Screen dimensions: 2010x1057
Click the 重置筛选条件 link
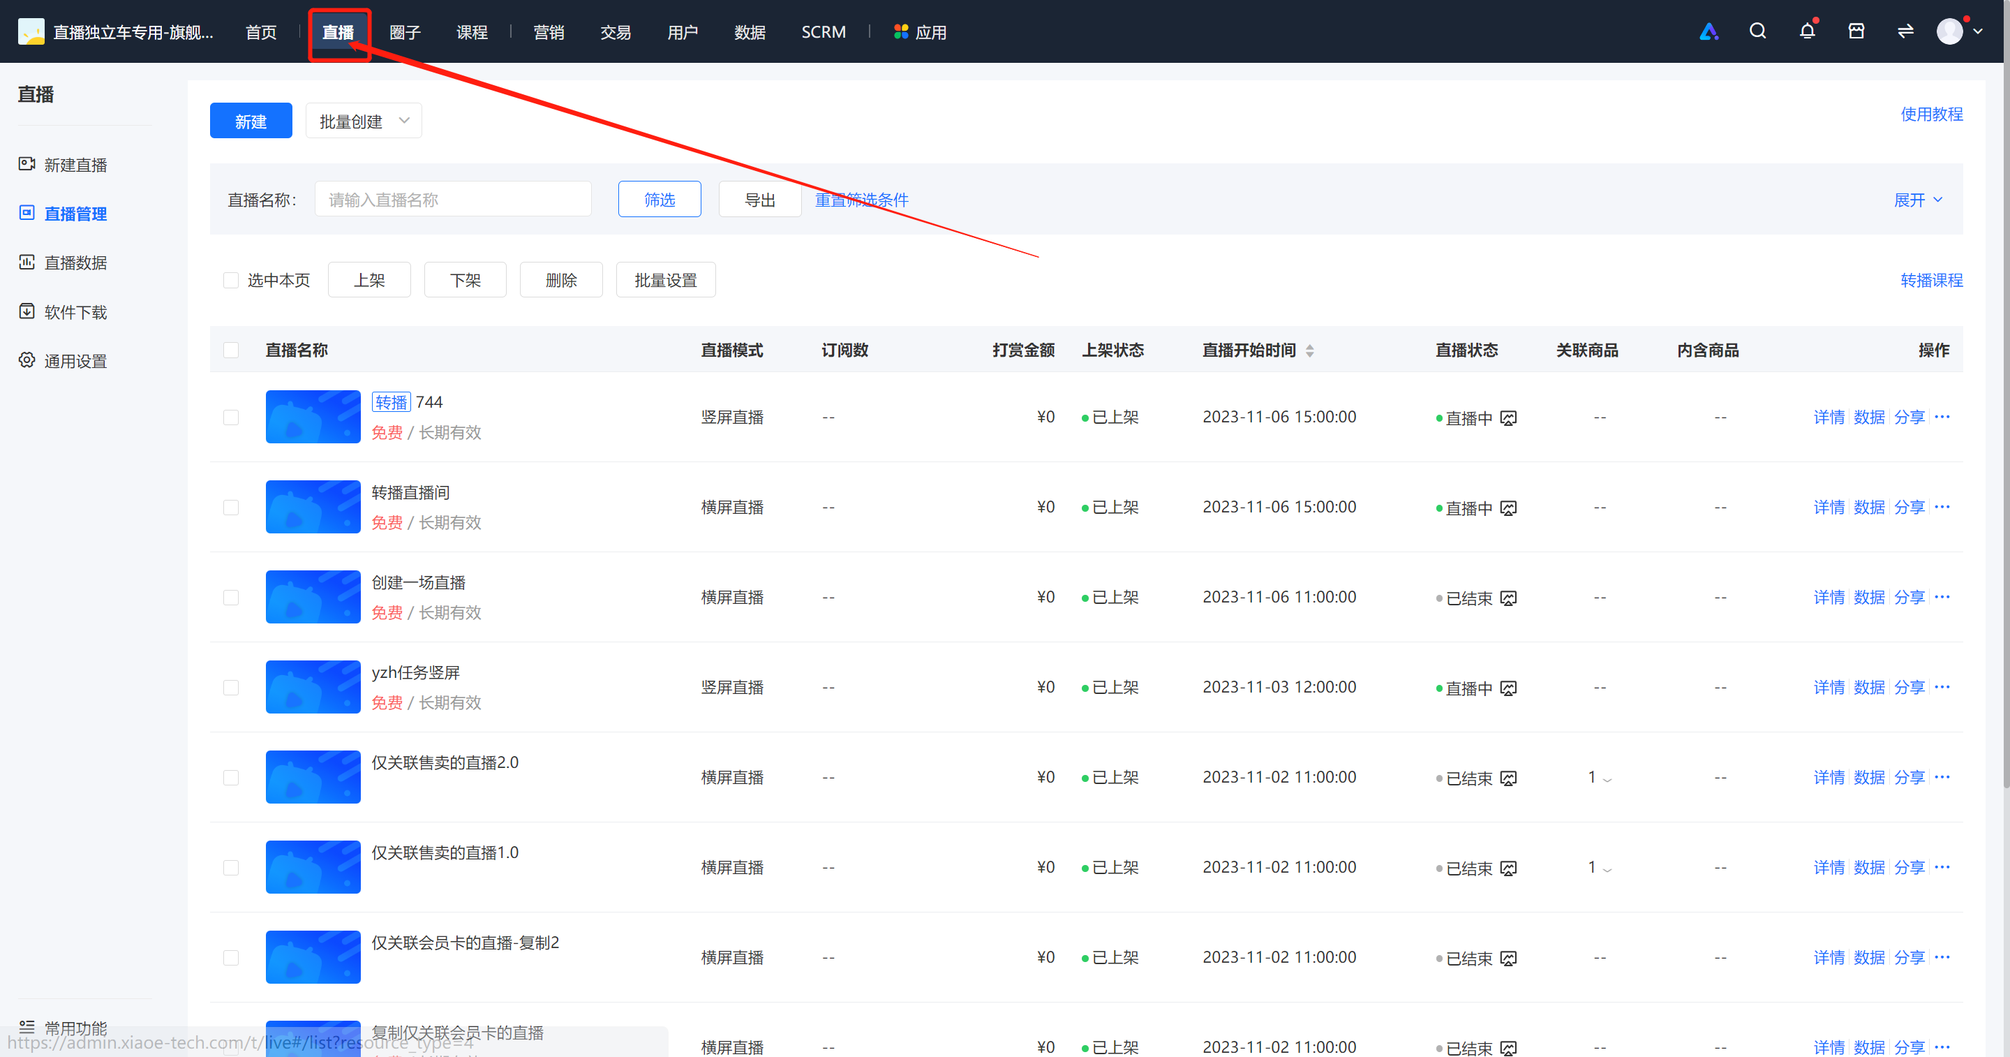[861, 200]
